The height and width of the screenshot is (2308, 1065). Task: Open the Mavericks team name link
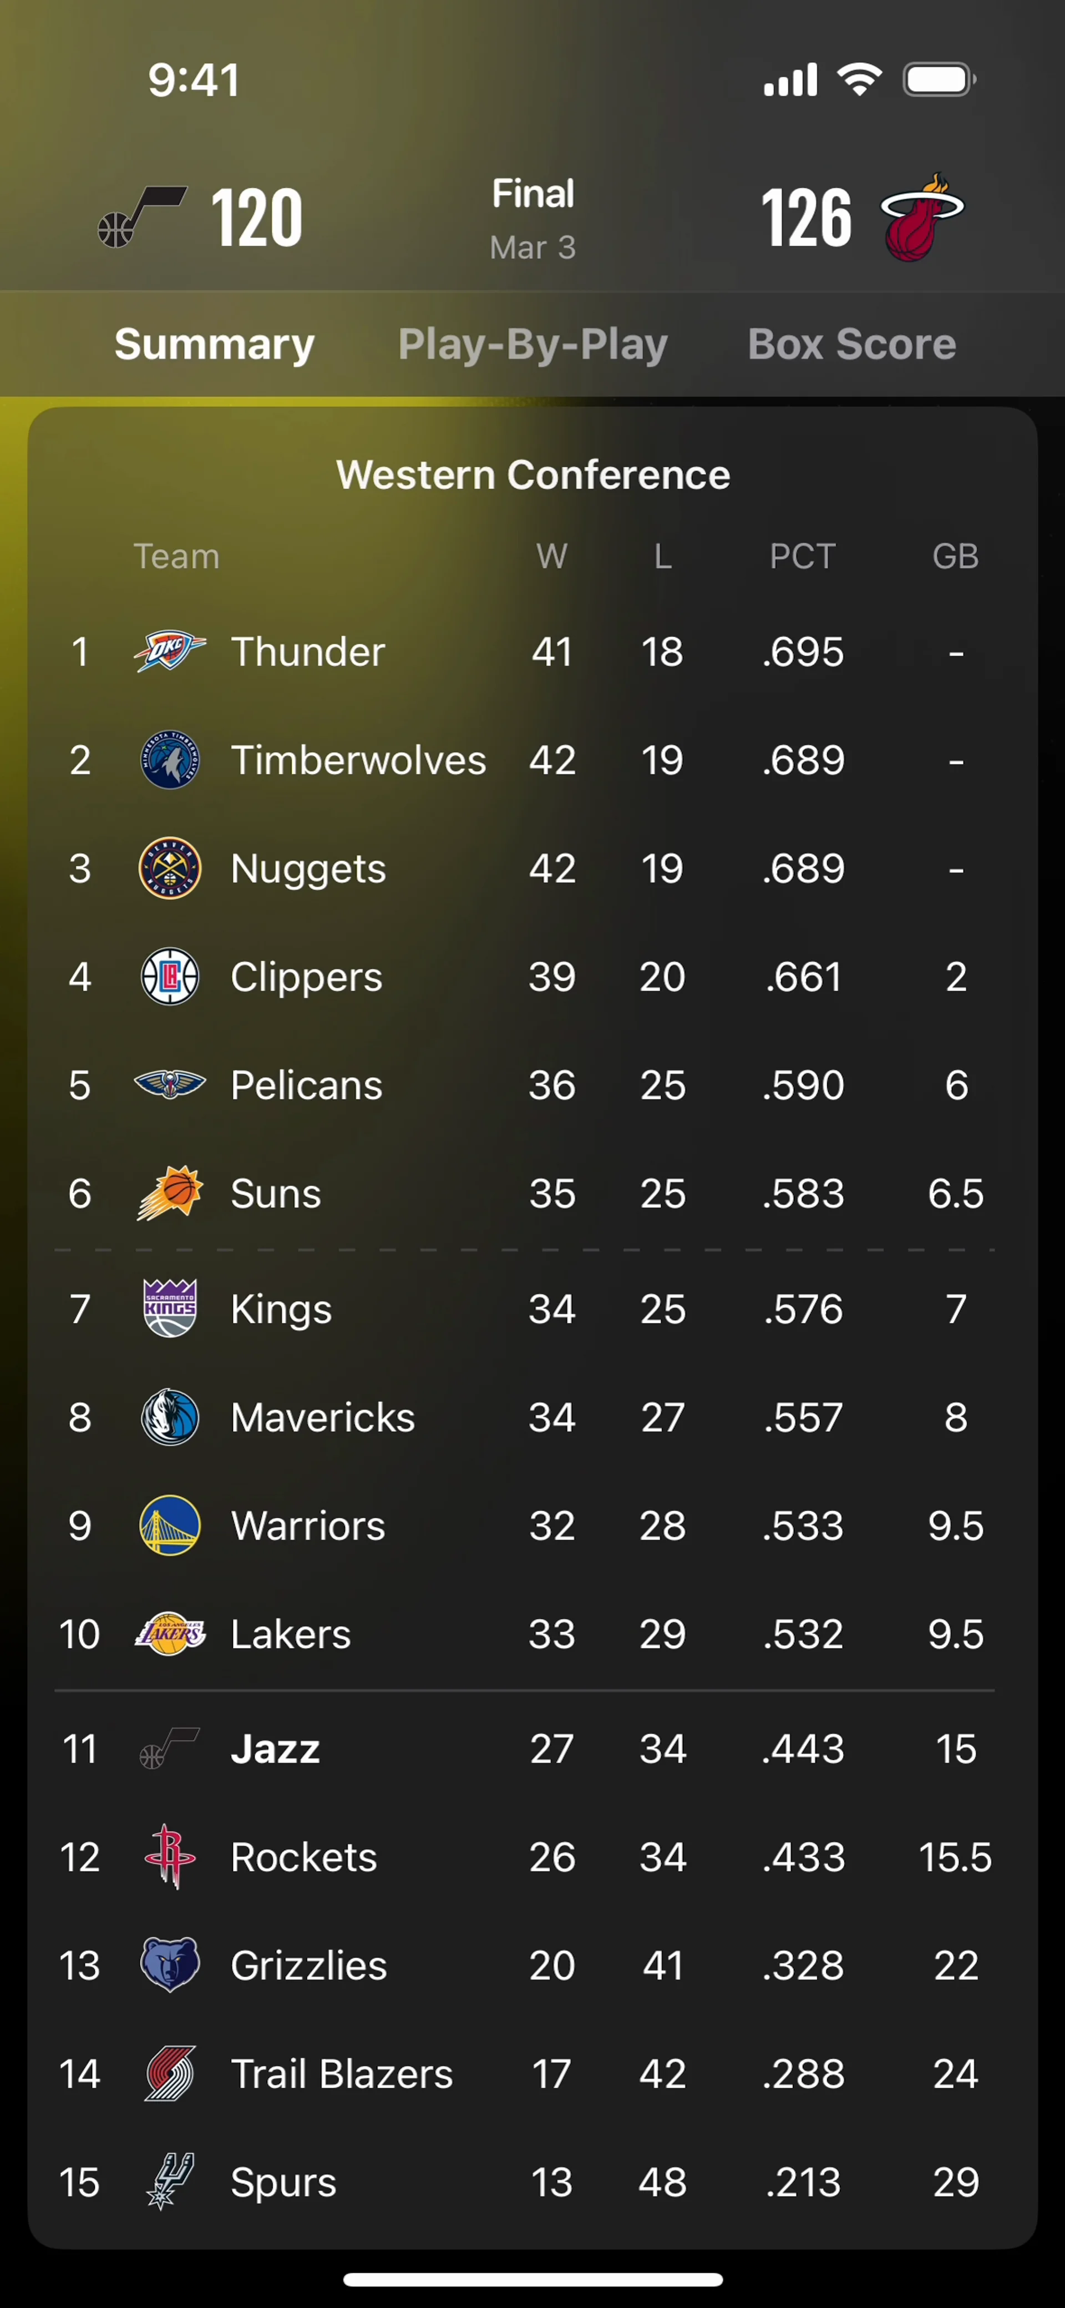(x=322, y=1417)
